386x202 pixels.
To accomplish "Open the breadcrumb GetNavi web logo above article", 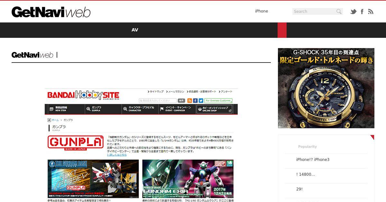I will point(32,55).
